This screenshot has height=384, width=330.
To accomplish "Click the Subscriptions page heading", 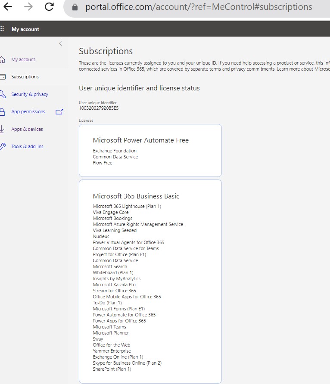I will click(106, 51).
